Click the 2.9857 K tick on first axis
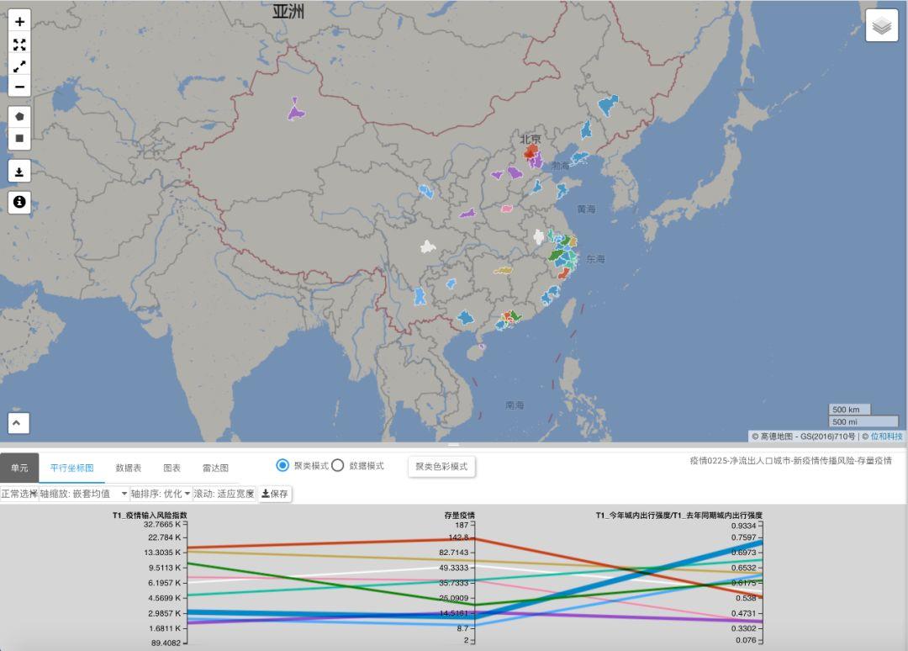The image size is (908, 651). 165,613
